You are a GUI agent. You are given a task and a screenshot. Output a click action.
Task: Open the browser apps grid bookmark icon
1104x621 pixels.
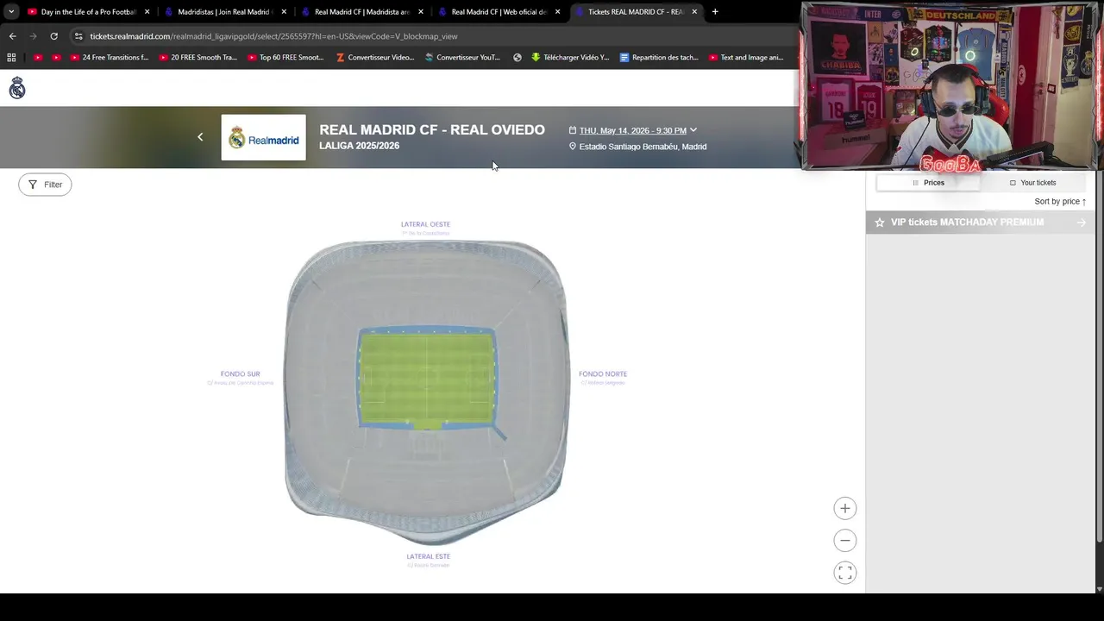click(x=11, y=58)
